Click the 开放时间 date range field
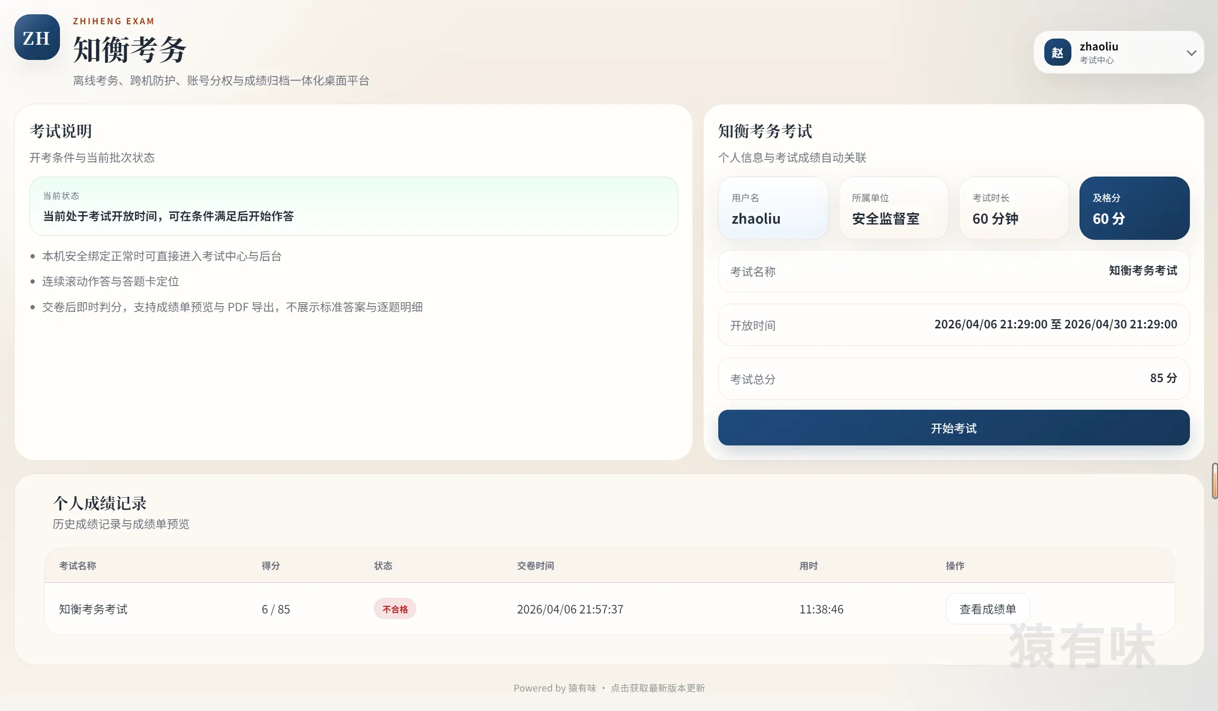1218x711 pixels. (x=953, y=325)
